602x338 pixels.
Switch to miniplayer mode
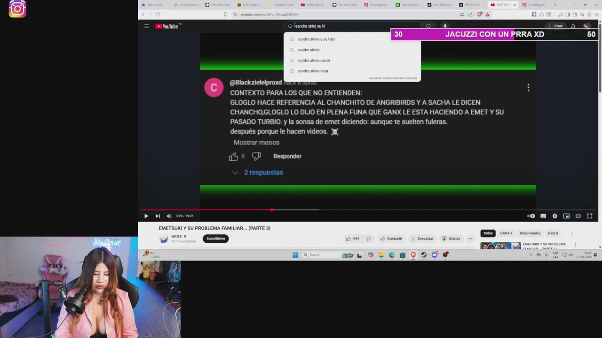[566, 216]
